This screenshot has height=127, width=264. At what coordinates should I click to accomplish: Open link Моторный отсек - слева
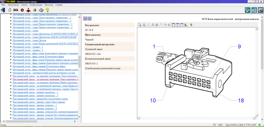[25, 31]
